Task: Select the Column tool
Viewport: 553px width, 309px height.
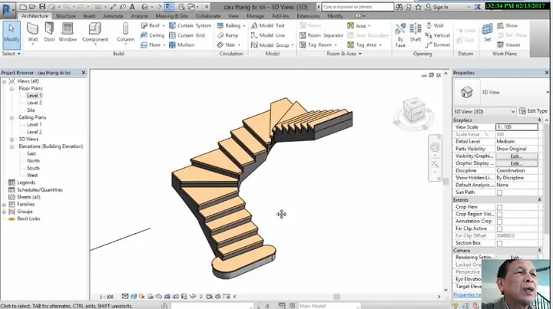Action: [125, 35]
